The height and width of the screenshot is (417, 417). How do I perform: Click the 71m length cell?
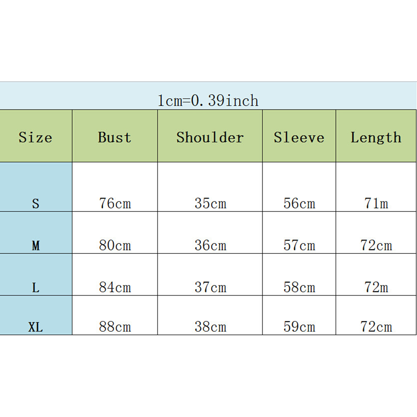(376, 203)
